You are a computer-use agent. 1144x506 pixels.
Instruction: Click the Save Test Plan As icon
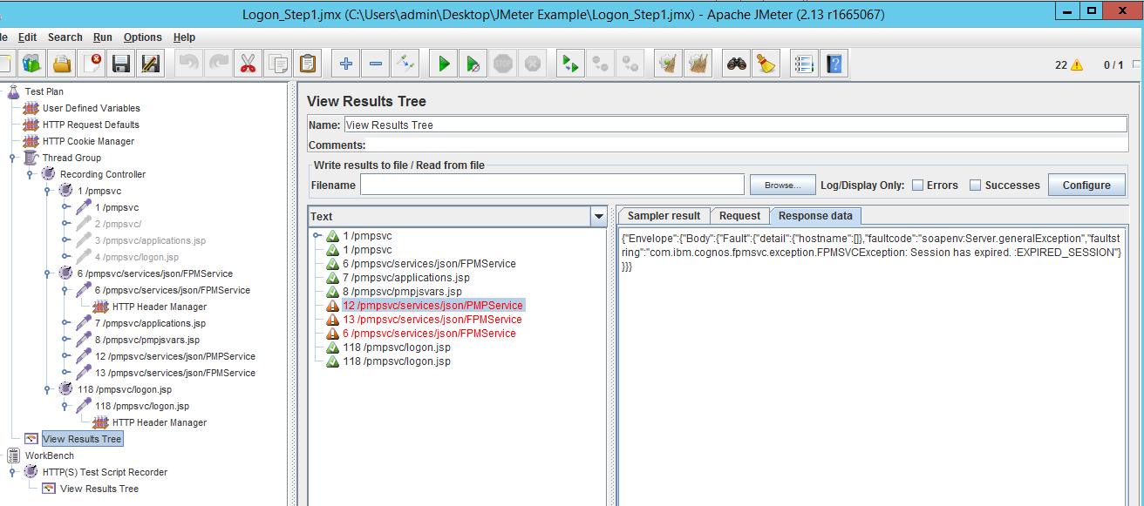(151, 64)
